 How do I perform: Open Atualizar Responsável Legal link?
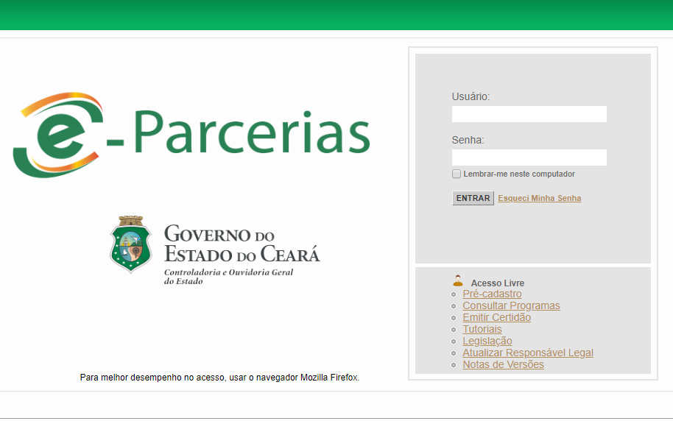click(527, 353)
